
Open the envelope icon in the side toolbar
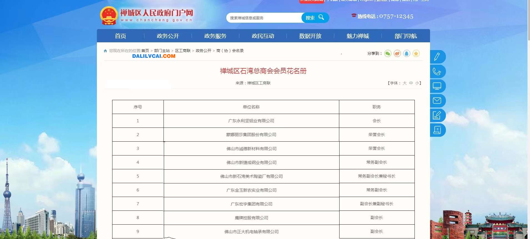point(437,101)
